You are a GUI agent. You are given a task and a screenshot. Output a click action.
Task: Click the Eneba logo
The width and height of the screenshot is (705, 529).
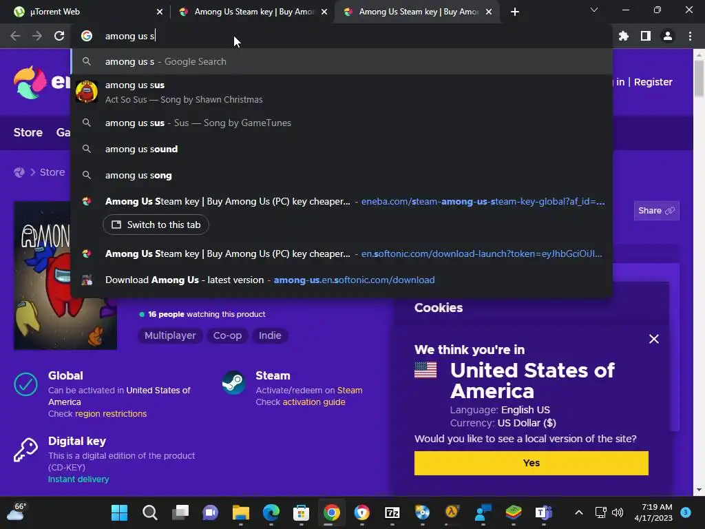point(41,83)
